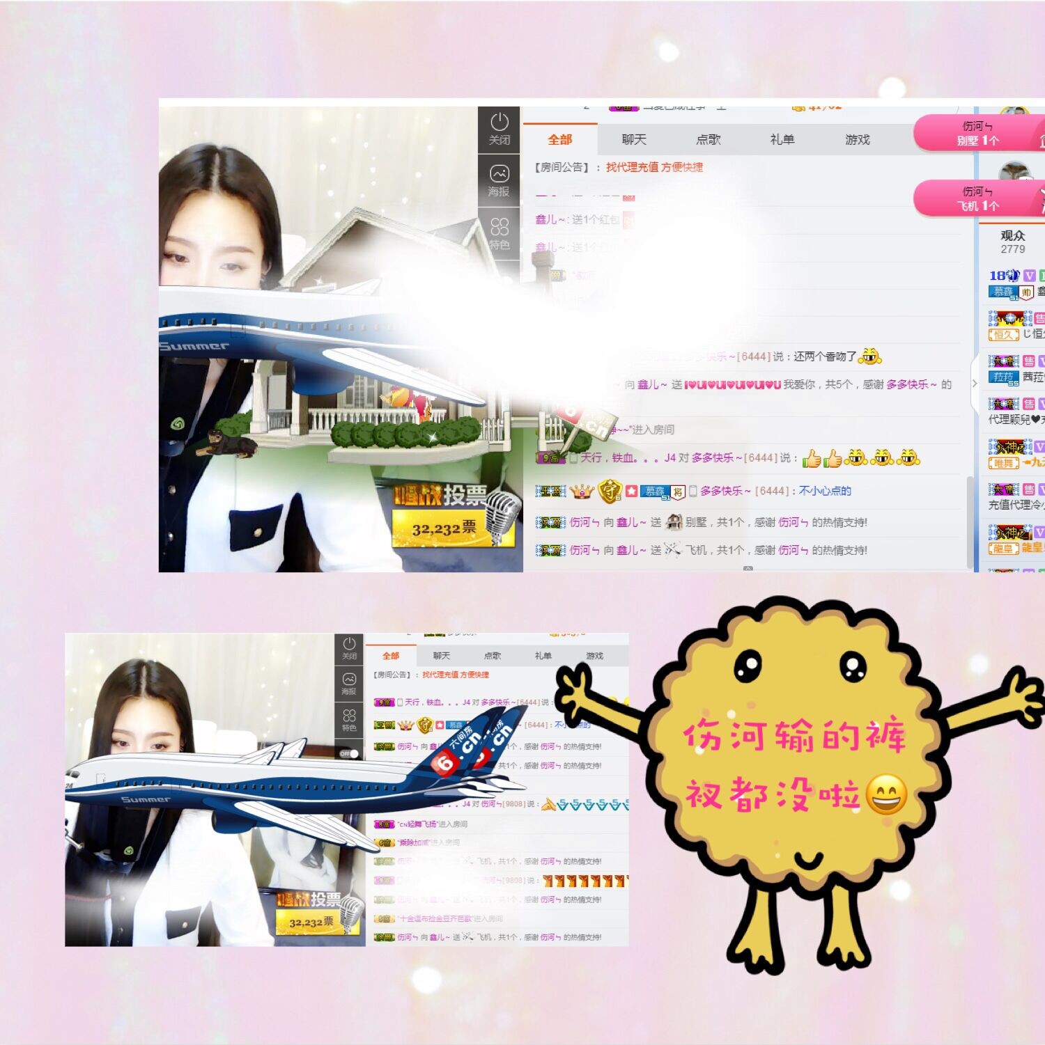The image size is (1045, 1045).
Task: Click the 唱战投票 32,232票 badge in upper screenshot
Action: pos(454,515)
